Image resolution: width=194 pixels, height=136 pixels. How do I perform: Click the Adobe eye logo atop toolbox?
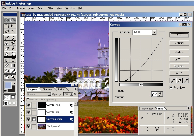point(10,20)
